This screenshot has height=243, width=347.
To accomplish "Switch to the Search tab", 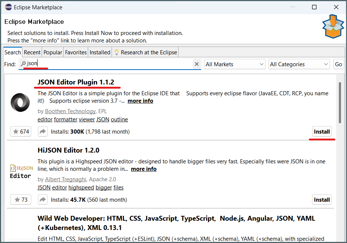I will (x=13, y=52).
